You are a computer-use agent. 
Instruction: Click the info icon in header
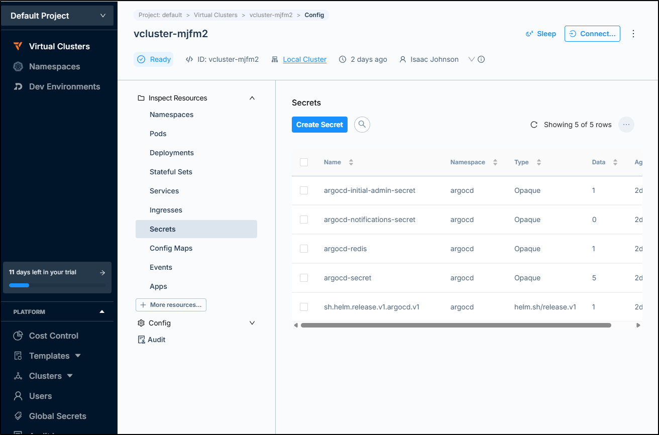481,59
